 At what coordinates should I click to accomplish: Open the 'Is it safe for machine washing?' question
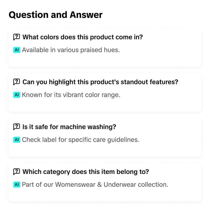coord(69,127)
